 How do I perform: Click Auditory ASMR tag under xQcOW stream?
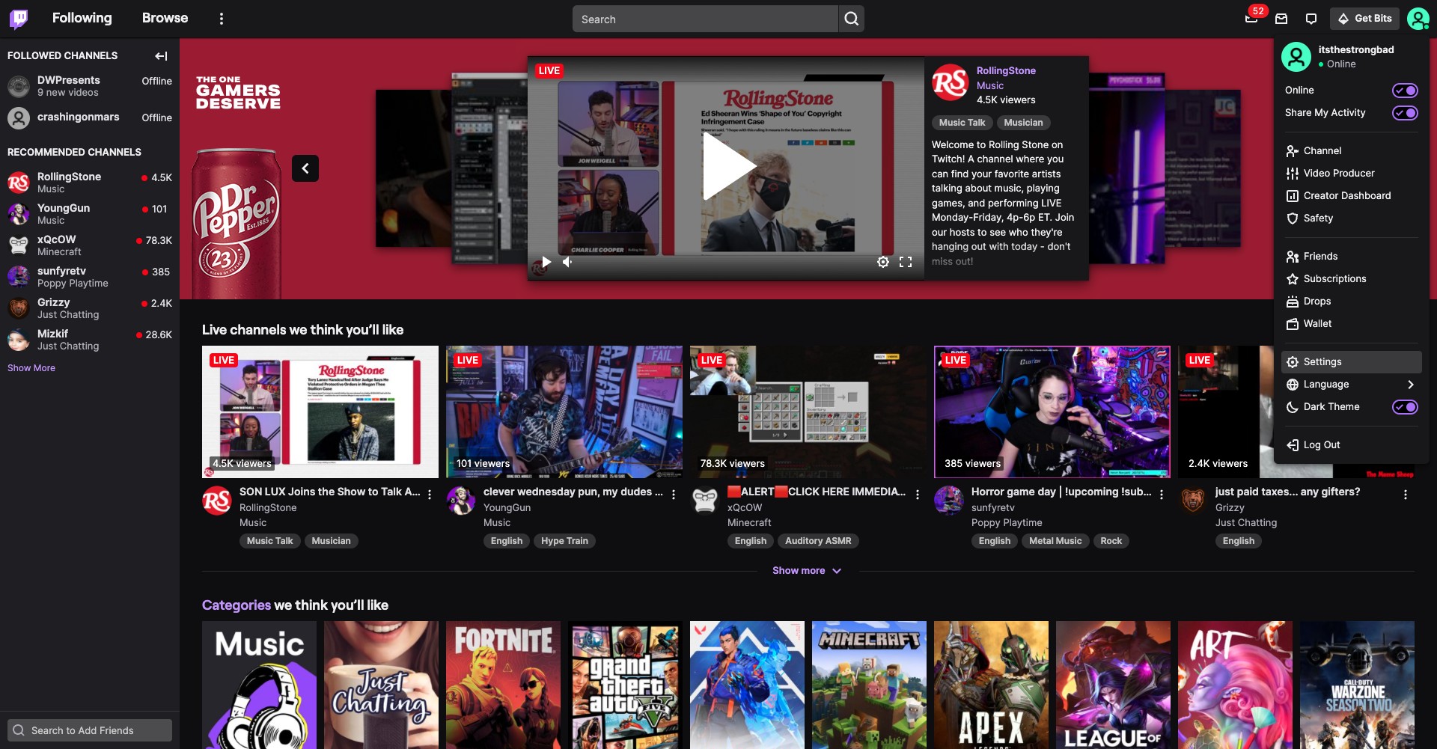pos(818,541)
